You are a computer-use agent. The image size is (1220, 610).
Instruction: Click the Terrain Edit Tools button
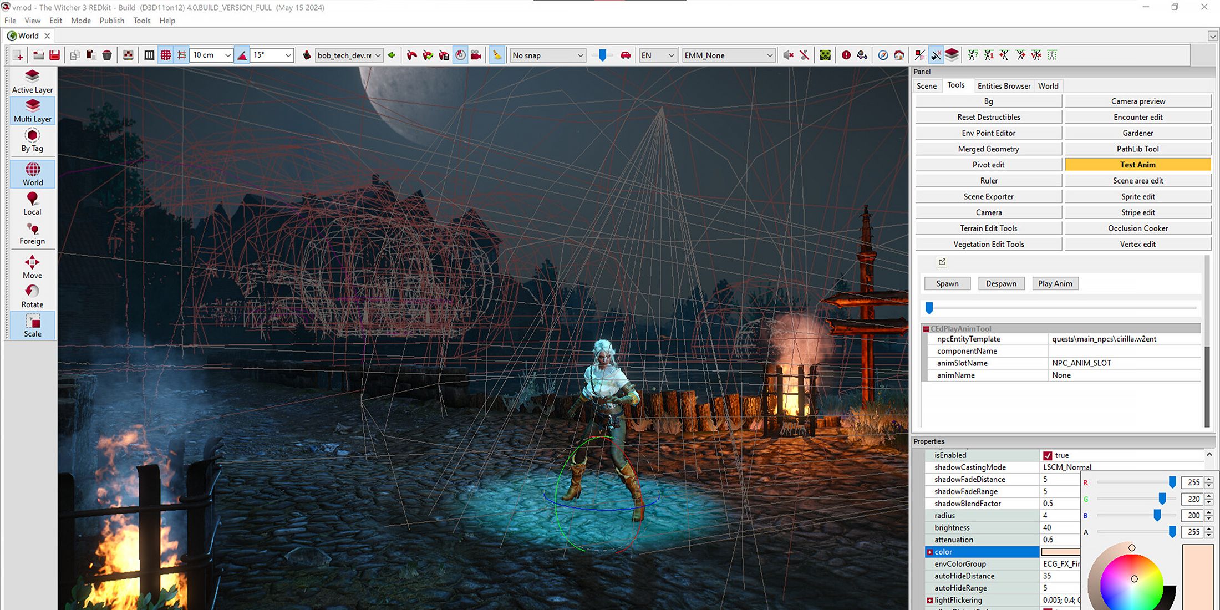tap(988, 228)
